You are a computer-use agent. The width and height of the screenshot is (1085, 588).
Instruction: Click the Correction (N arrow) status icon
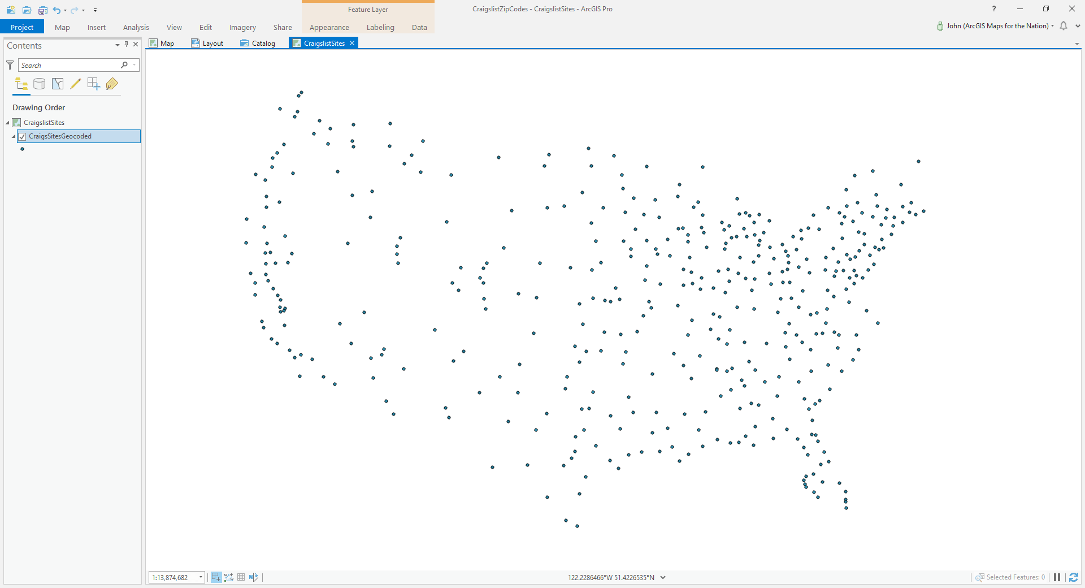253,577
